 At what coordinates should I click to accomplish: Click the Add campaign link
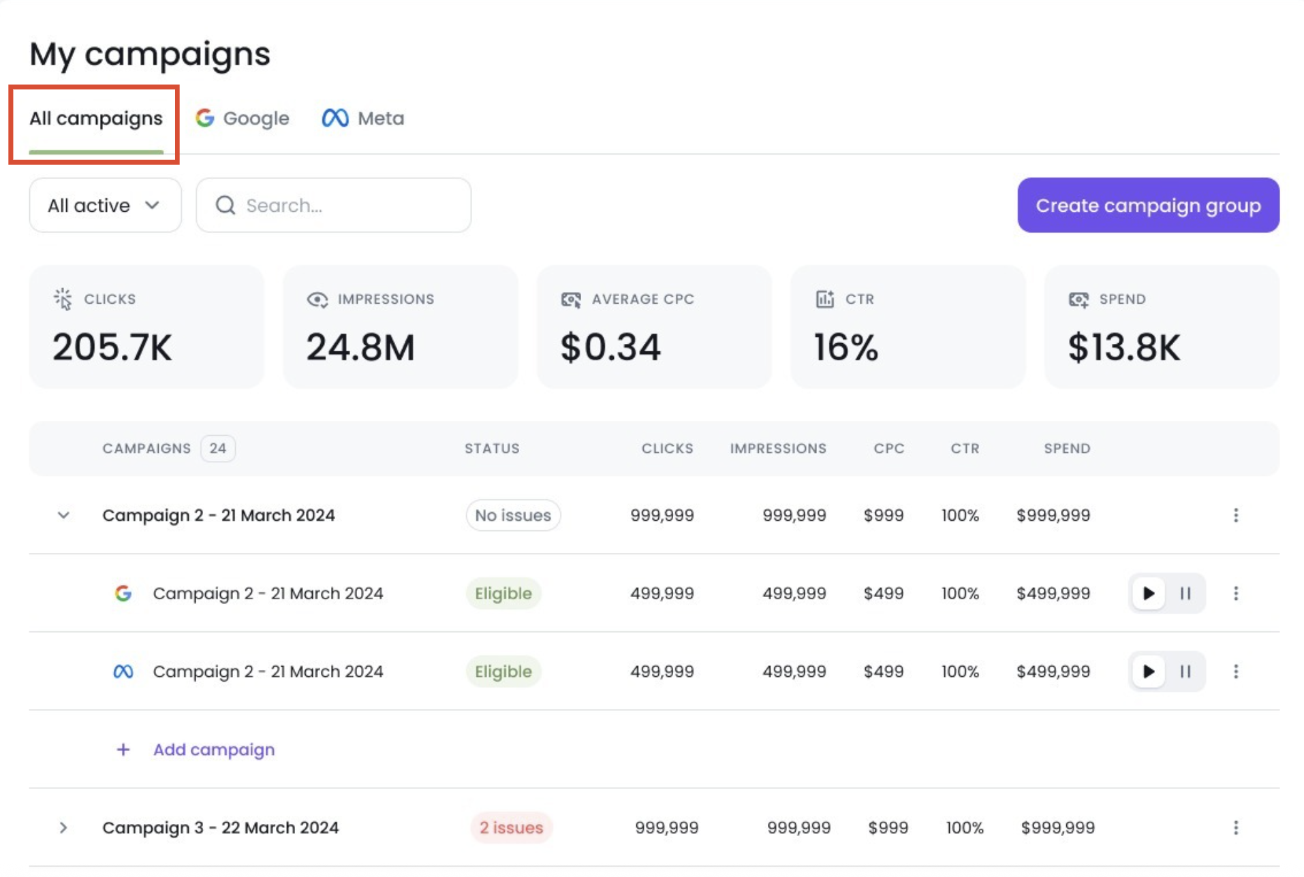coord(213,749)
